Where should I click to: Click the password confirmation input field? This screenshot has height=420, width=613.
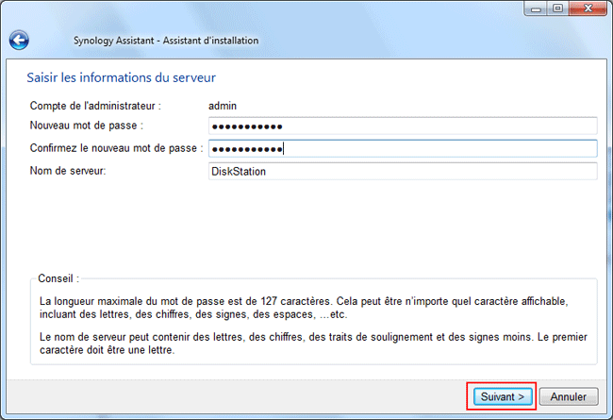click(403, 148)
